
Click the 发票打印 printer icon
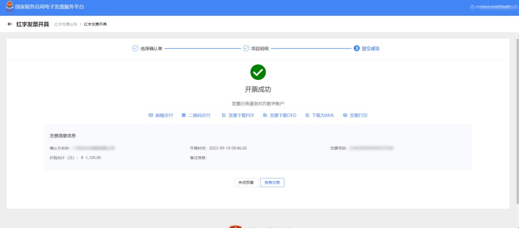click(x=345, y=115)
